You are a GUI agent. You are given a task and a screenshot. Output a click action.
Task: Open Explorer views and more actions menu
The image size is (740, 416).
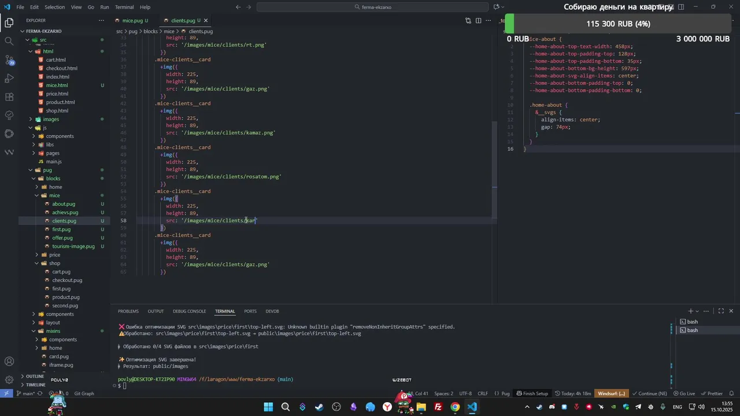[x=102, y=20]
